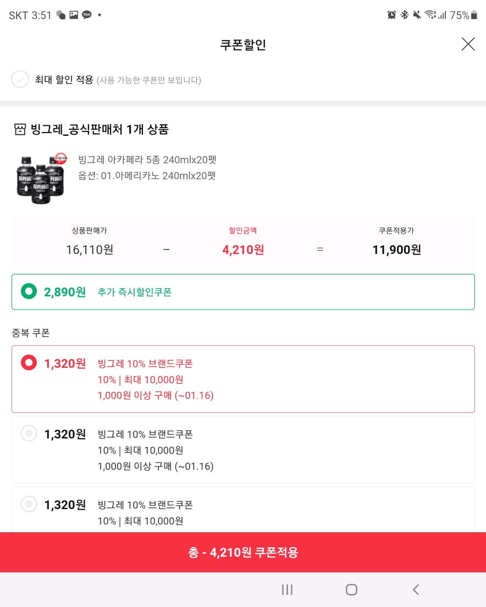Select the 2,890원 추가 즉시할인쿠폰 radio button
The height and width of the screenshot is (607, 486).
(29, 291)
